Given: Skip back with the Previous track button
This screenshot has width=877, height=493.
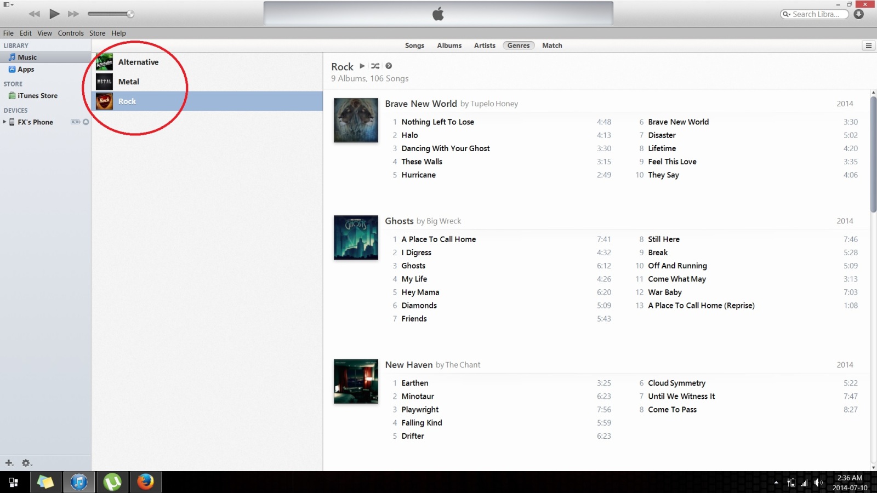Looking at the screenshot, I should point(34,14).
